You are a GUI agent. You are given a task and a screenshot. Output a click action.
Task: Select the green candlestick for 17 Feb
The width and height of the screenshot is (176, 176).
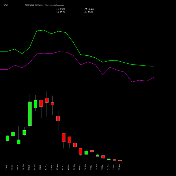[7, 138]
